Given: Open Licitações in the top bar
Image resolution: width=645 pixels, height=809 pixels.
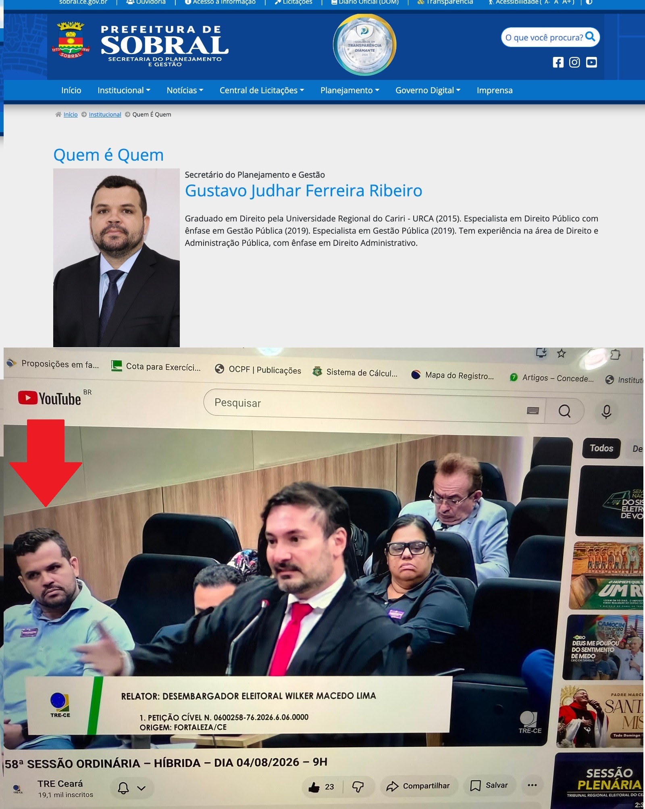Looking at the screenshot, I should pos(293,2).
